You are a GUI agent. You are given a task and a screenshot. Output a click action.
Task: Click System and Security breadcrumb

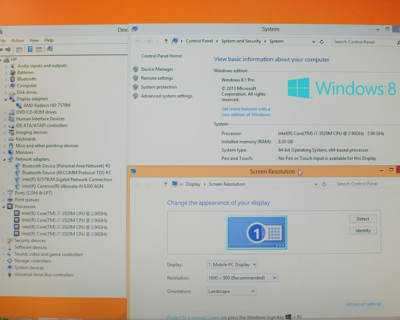(x=241, y=41)
